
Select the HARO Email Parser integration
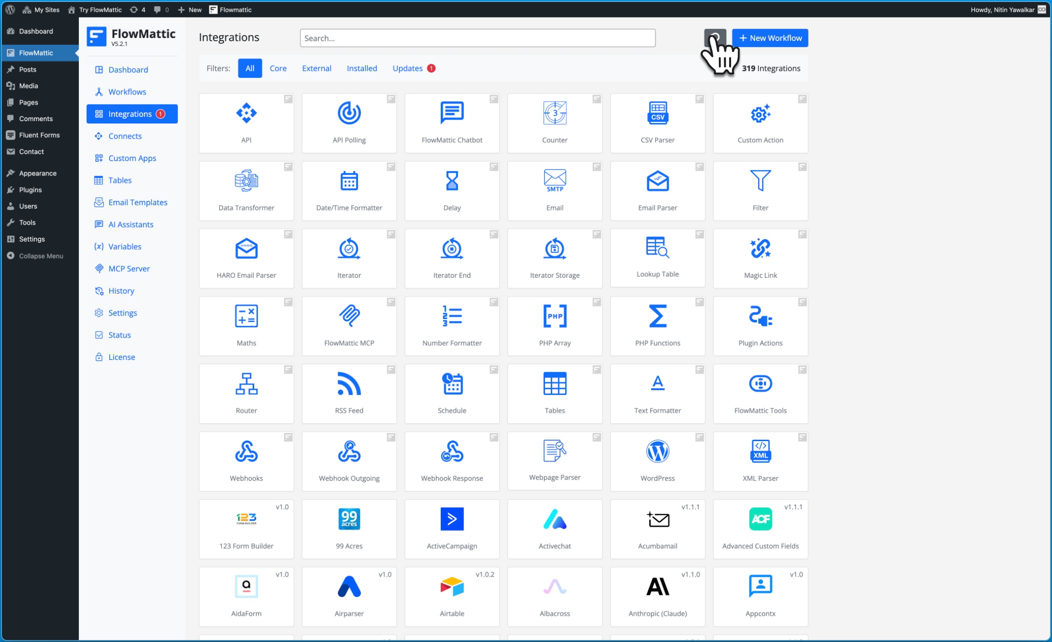pos(246,258)
